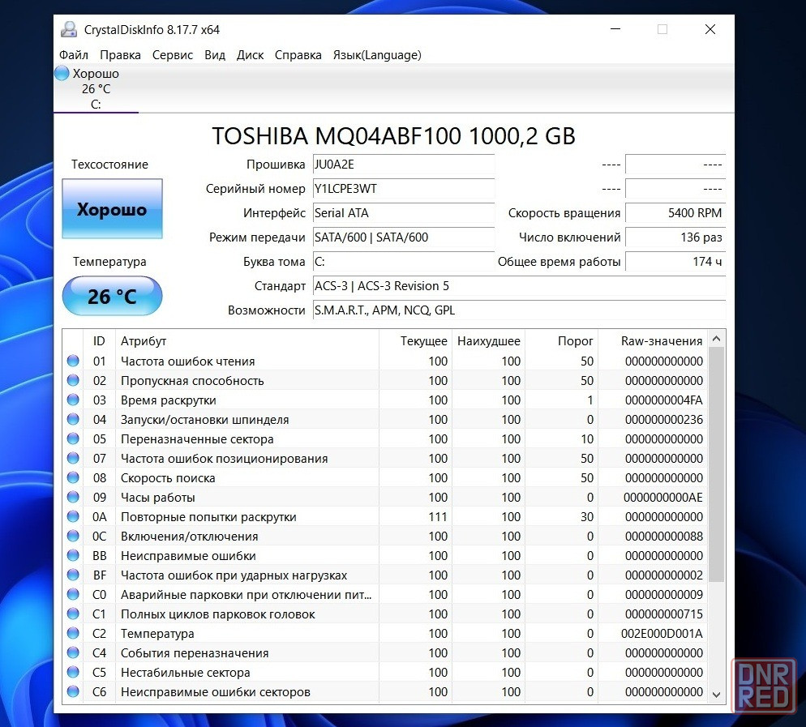Click status orb of attribute 0C Включения/отключения
This screenshot has height=727, width=806.
coord(73,536)
